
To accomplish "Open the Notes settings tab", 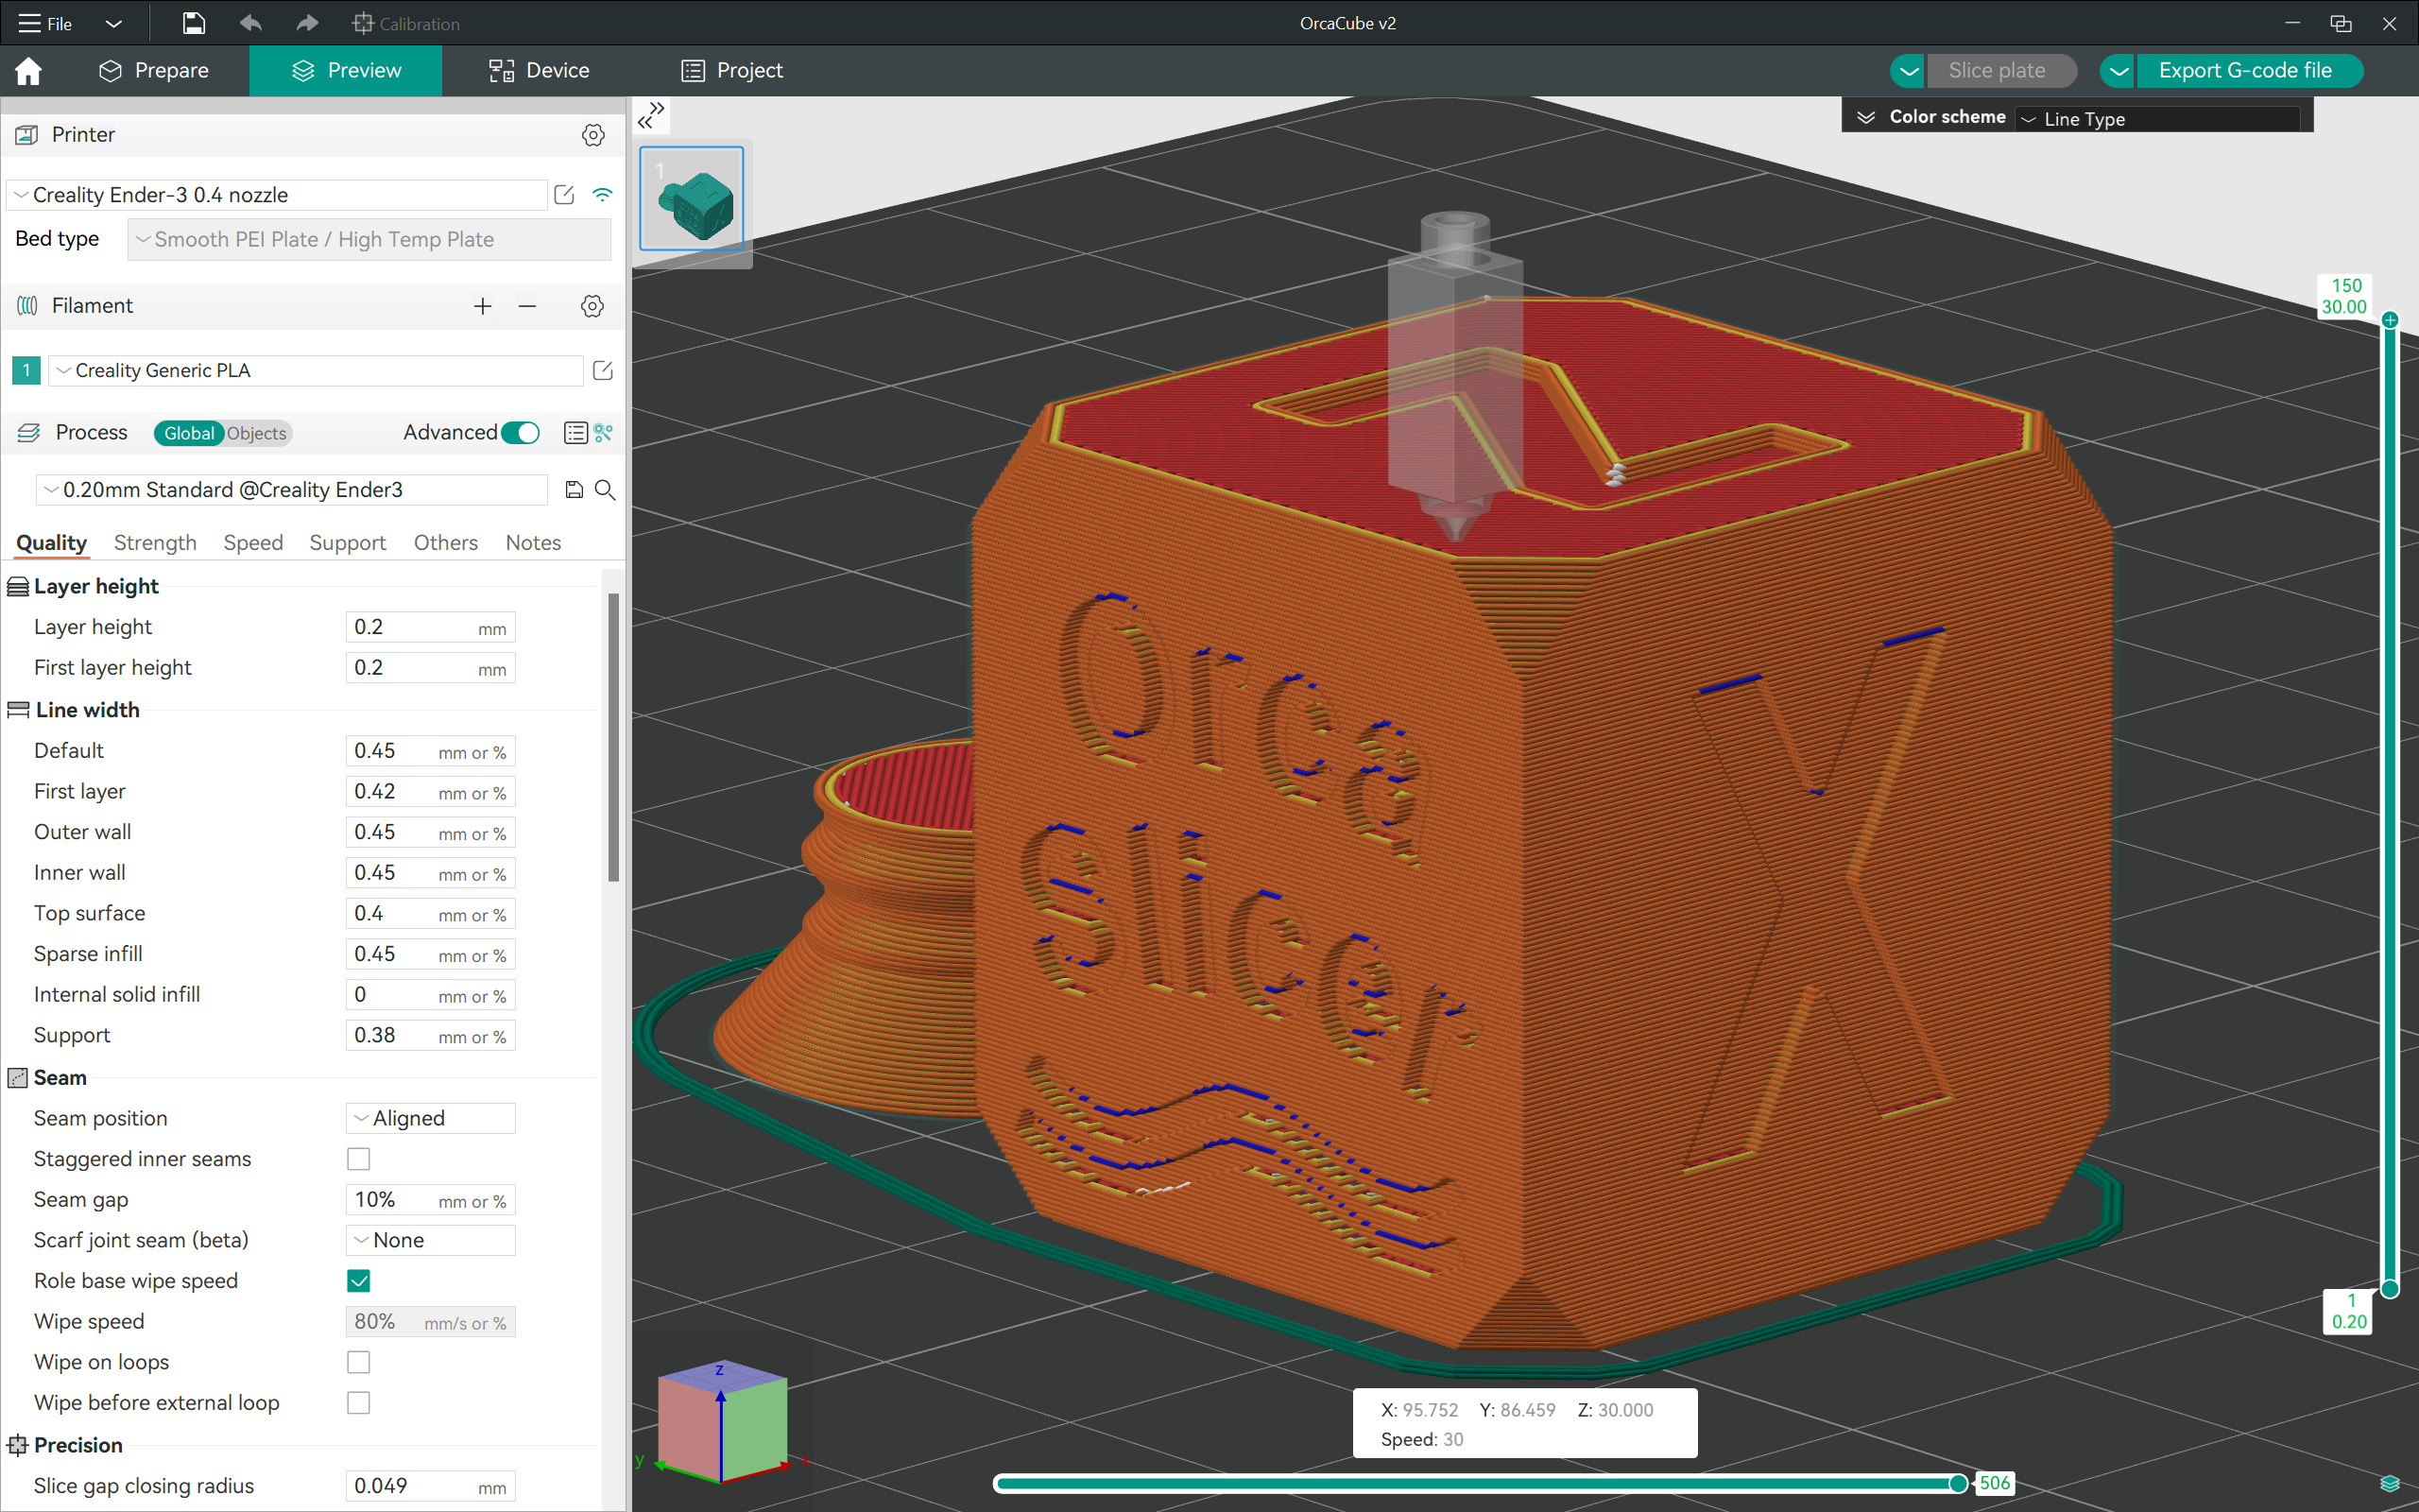I will (533, 543).
